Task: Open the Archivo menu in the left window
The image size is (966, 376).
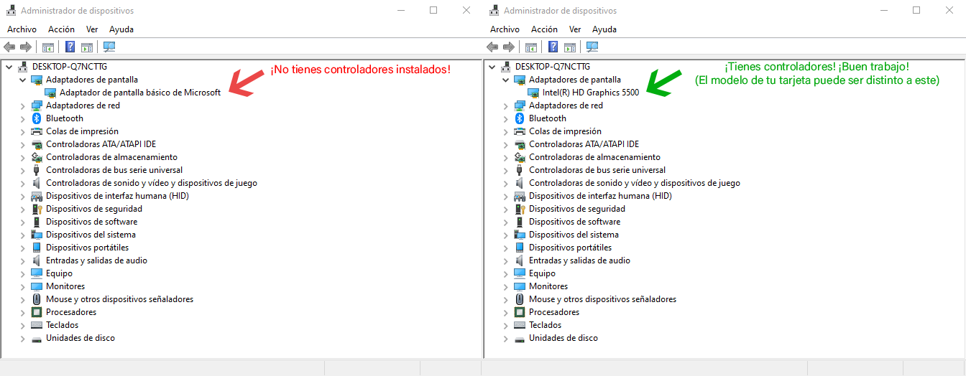Action: click(22, 29)
